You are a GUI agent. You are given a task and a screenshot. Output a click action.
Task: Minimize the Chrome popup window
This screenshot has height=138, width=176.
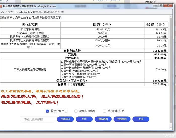pos(156,5)
